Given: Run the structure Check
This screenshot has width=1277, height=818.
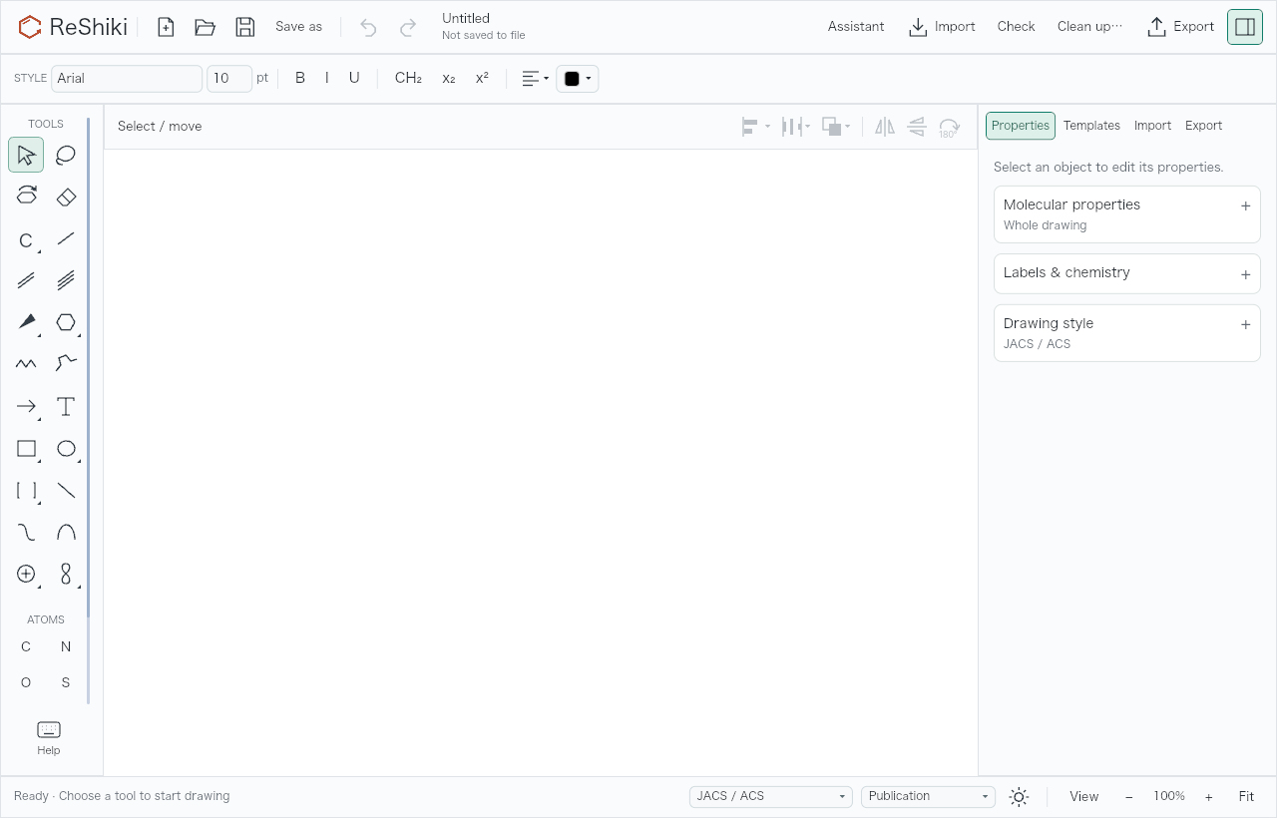Looking at the screenshot, I should [x=1017, y=27].
